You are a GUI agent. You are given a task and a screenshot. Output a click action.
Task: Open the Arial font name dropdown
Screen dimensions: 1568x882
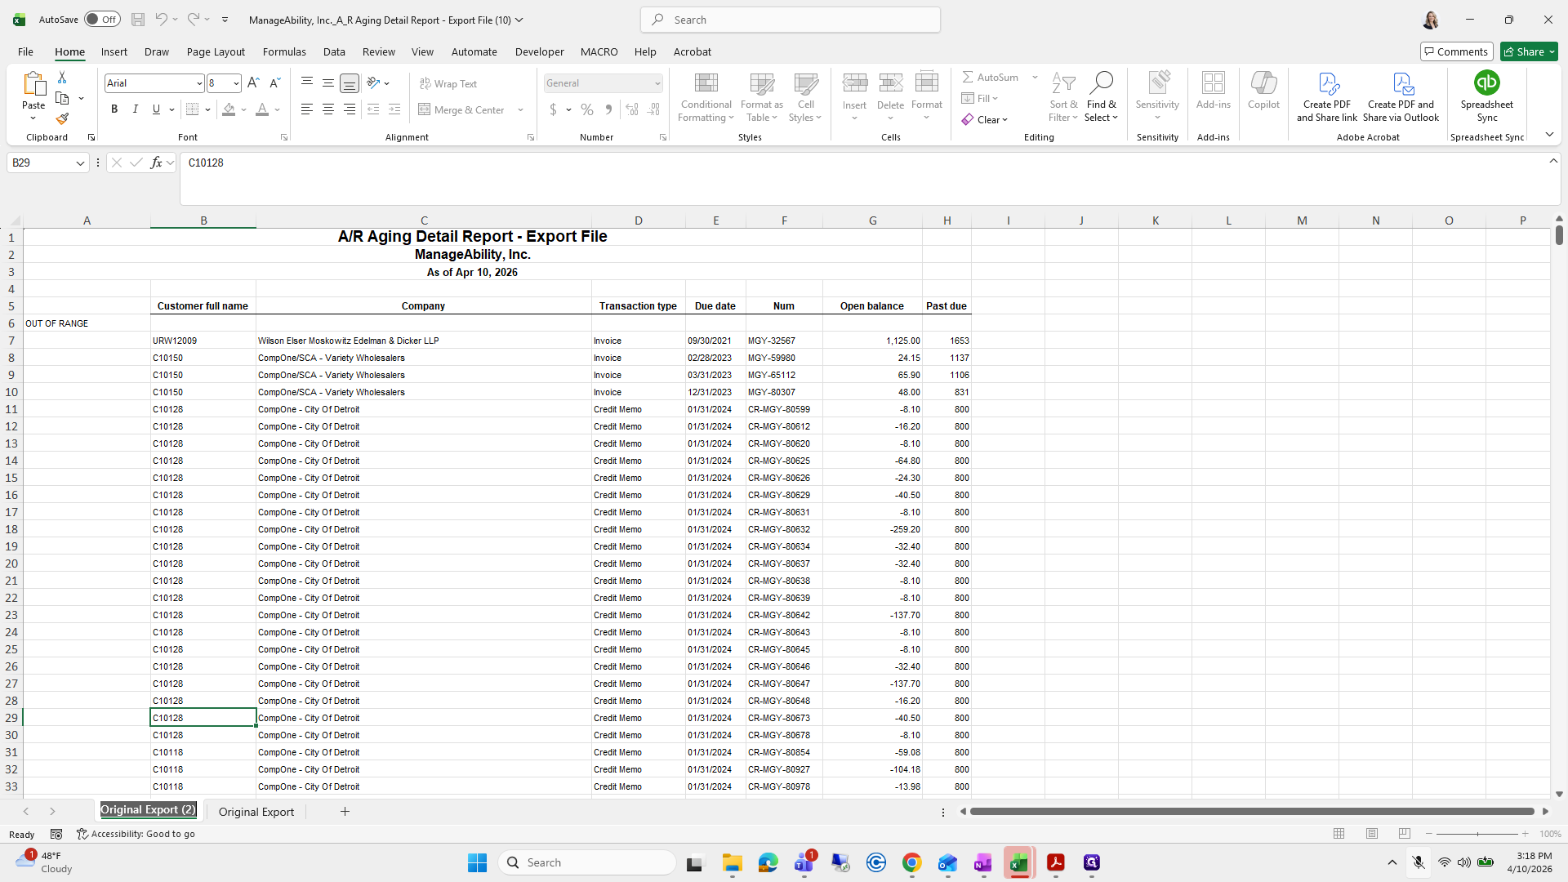[x=198, y=83]
